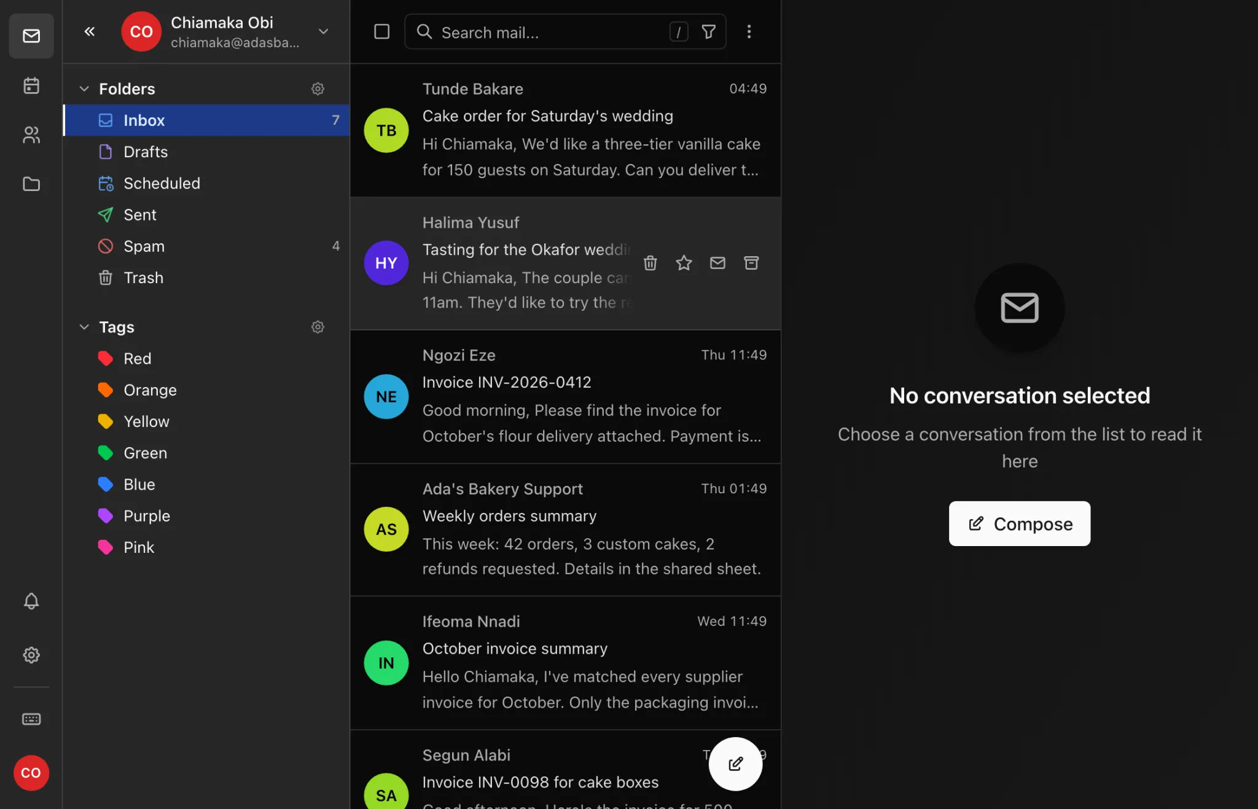Screen dimensions: 1258x809
Task: Focus the Search mail field
Action: click(565, 31)
